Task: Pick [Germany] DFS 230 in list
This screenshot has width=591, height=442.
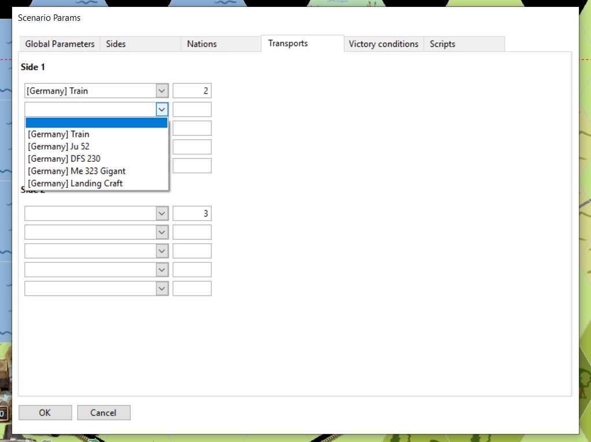Action: (64, 159)
